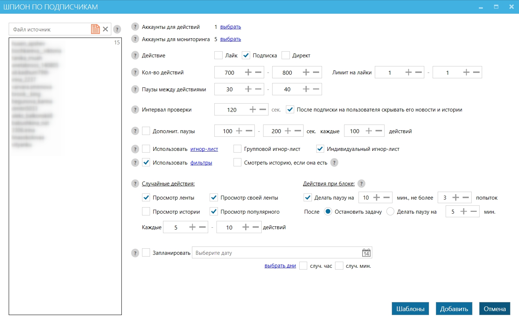This screenshot has width=519, height=323.
Task: Increase random actions every 5 value
Action: [x=192, y=227]
